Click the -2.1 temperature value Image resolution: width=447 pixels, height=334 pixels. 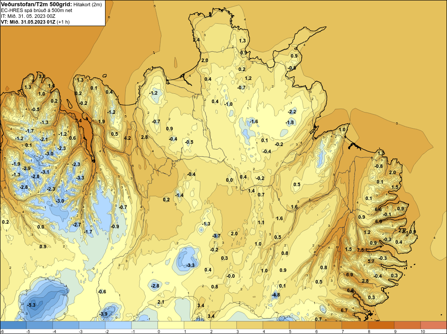click(x=44, y=139)
